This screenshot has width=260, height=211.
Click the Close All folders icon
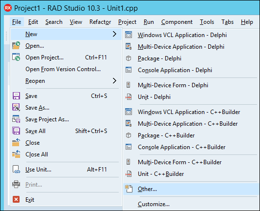(16, 154)
